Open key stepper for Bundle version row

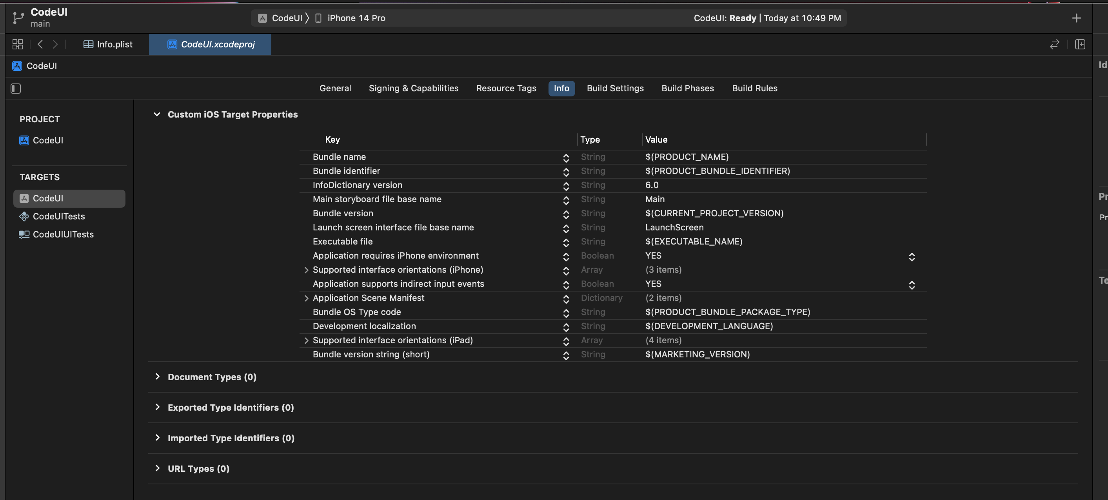[566, 214]
